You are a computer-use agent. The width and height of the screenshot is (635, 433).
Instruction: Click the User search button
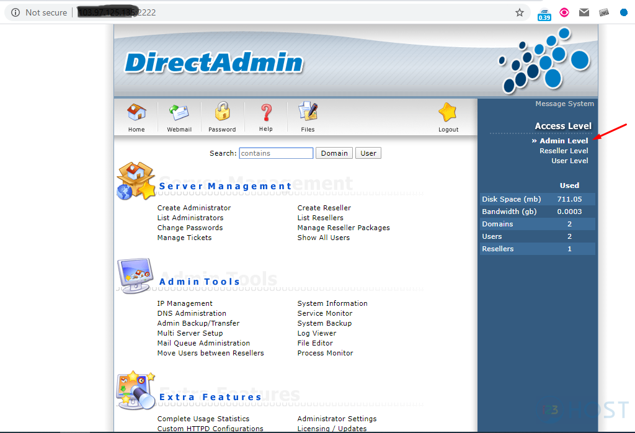368,153
